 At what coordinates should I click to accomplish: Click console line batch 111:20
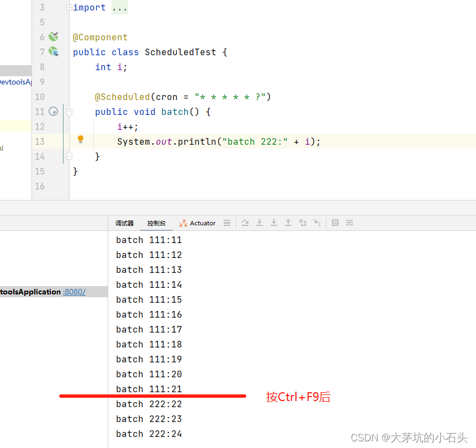(149, 374)
